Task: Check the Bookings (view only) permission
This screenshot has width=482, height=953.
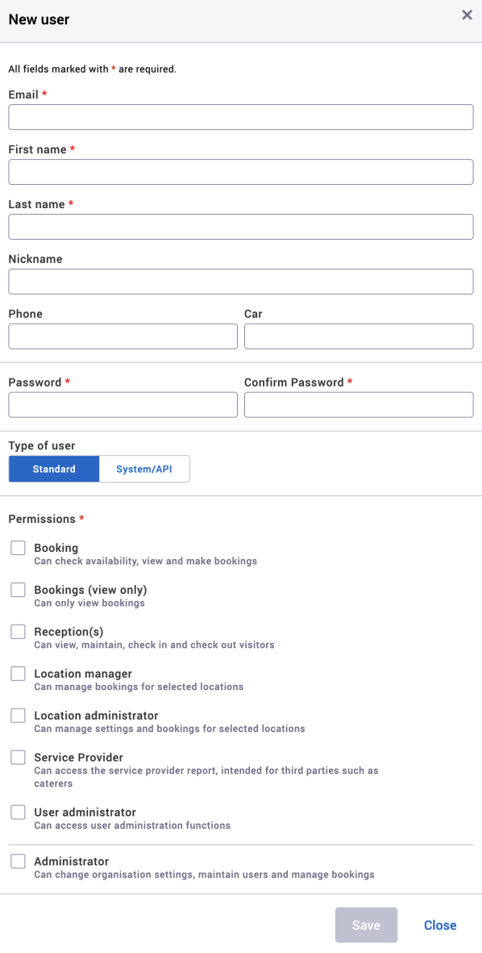Action: (x=18, y=589)
